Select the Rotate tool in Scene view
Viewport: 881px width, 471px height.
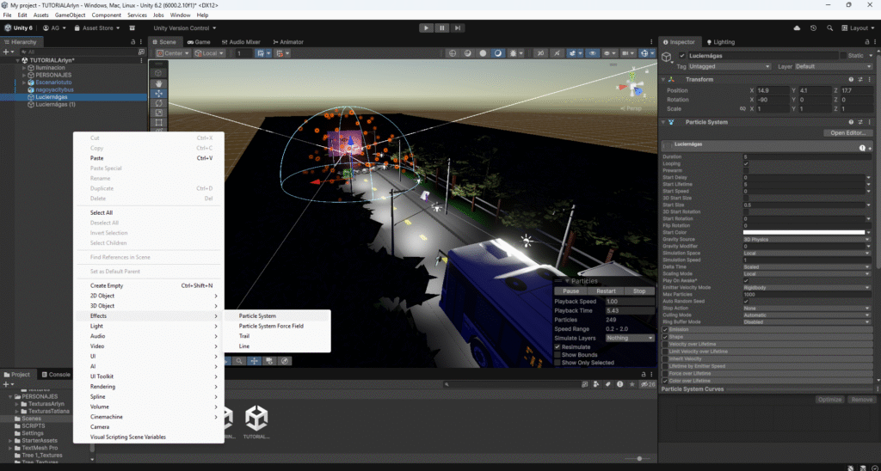click(x=159, y=104)
